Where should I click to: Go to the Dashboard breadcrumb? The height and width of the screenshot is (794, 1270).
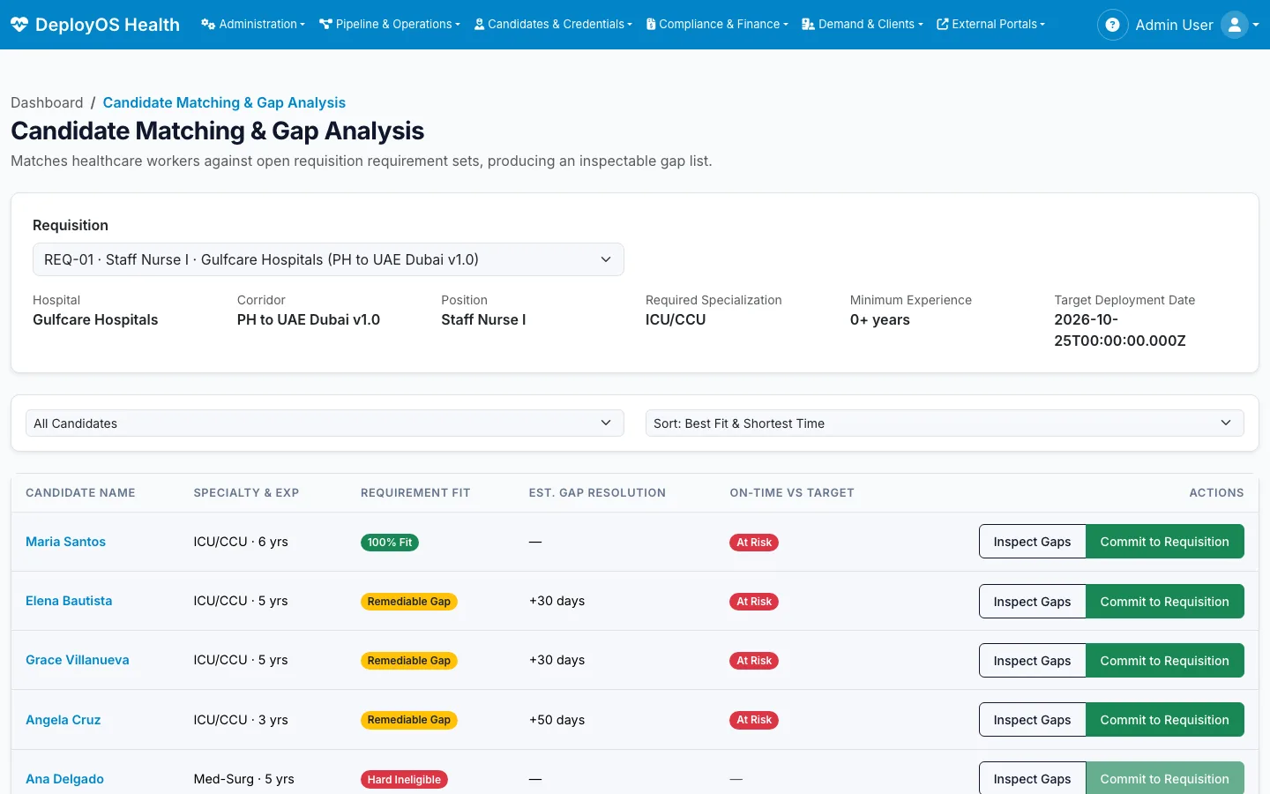pyautogui.click(x=47, y=102)
